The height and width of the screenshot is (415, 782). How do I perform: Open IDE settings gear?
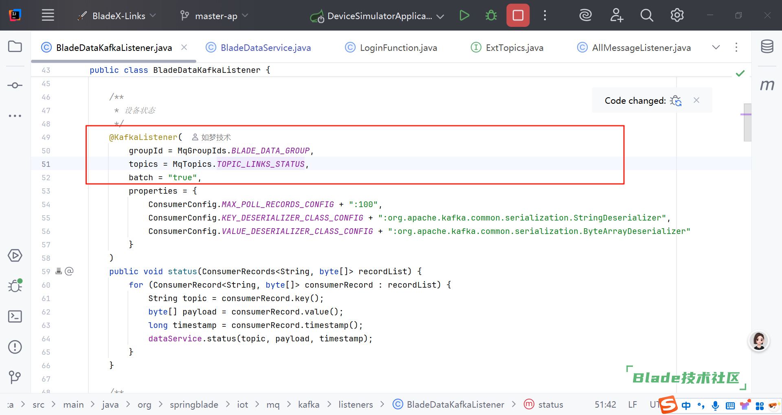coord(677,15)
